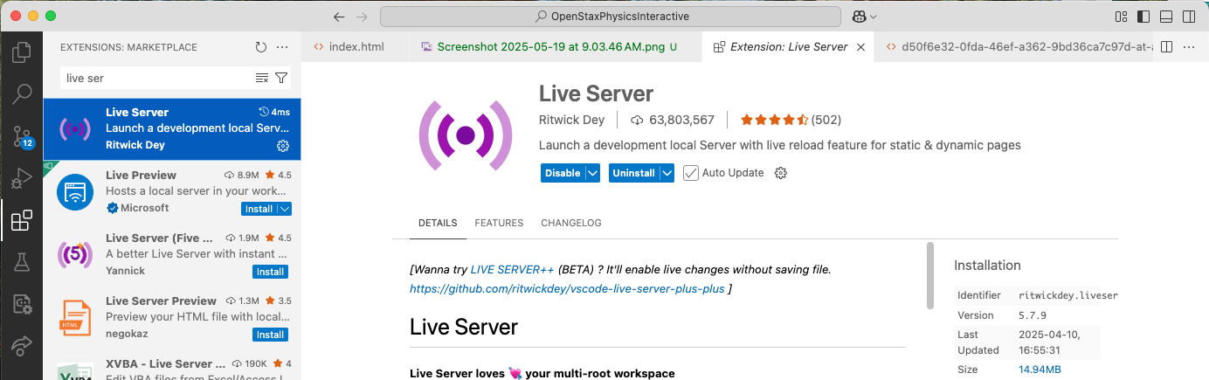Open the Search view in activity bar
This screenshot has height=380, width=1209.
[22, 93]
